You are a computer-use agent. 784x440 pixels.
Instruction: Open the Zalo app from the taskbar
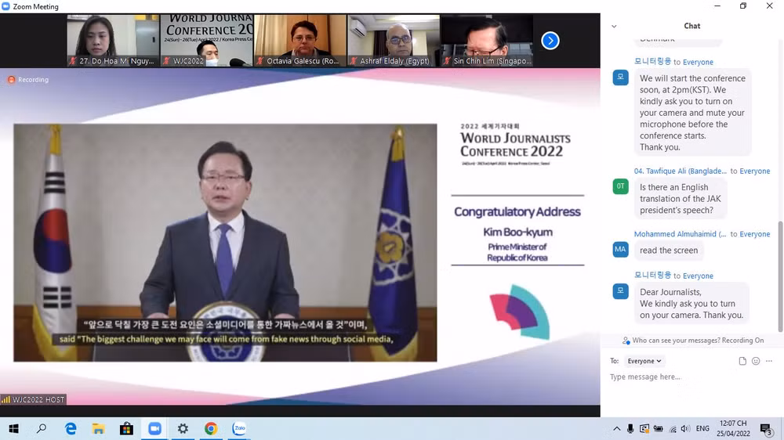tap(239, 428)
